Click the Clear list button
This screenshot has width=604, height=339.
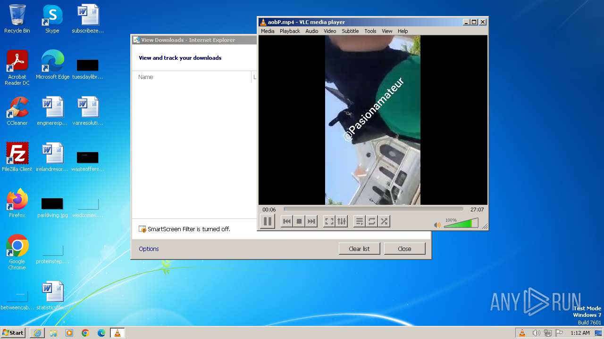(x=359, y=249)
